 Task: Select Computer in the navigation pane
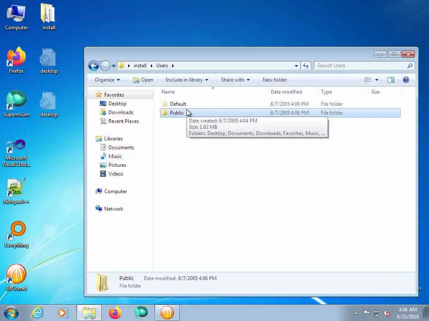point(116,191)
